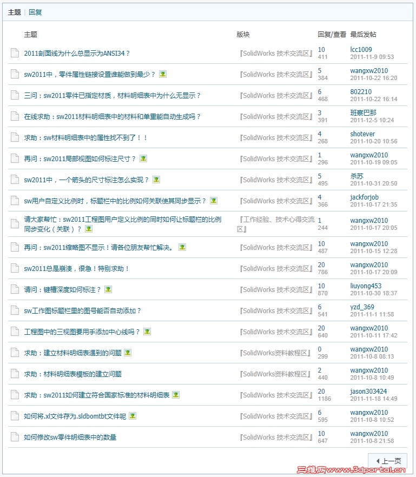Open SolidWorks资料教程区 board in 建立材料明细表遇到的问题 row
The width and height of the screenshot is (416, 477).
tap(275, 353)
